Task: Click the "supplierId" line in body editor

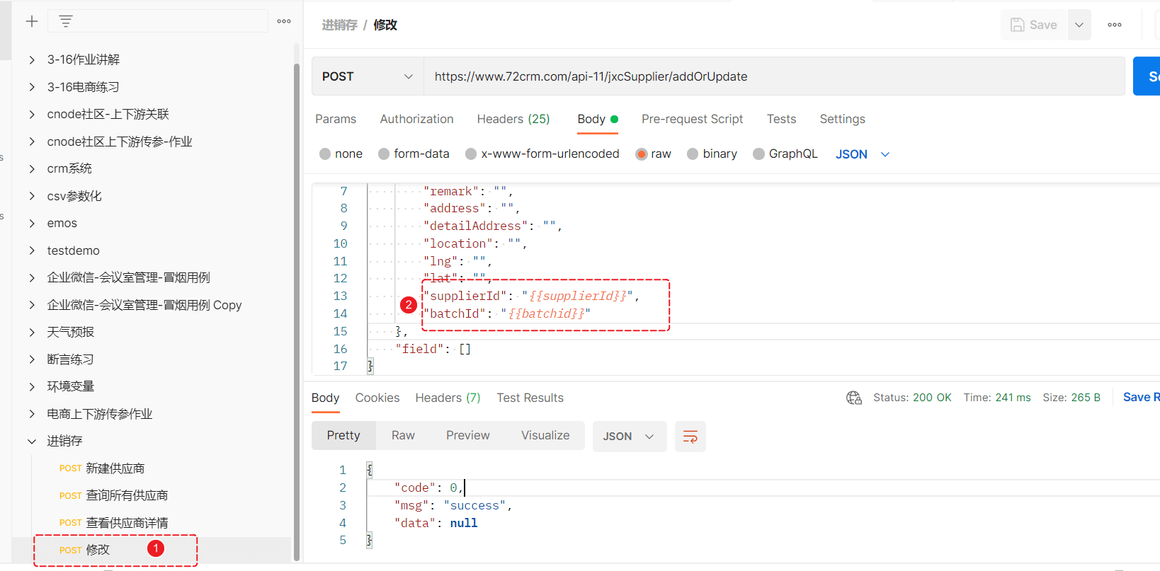Action: coord(531,296)
